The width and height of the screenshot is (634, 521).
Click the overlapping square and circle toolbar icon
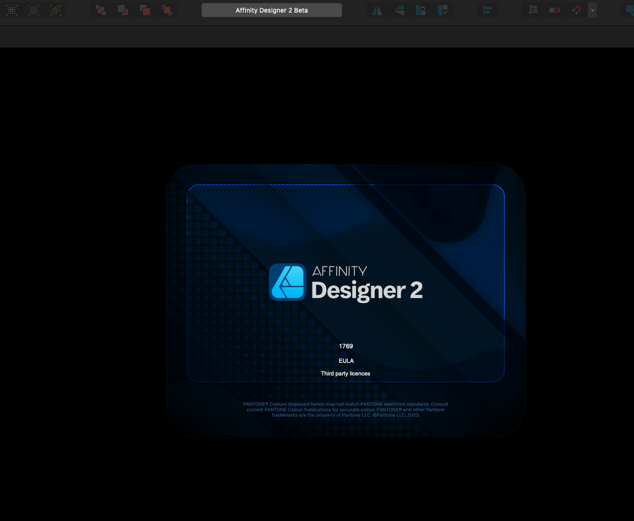[x=56, y=10]
